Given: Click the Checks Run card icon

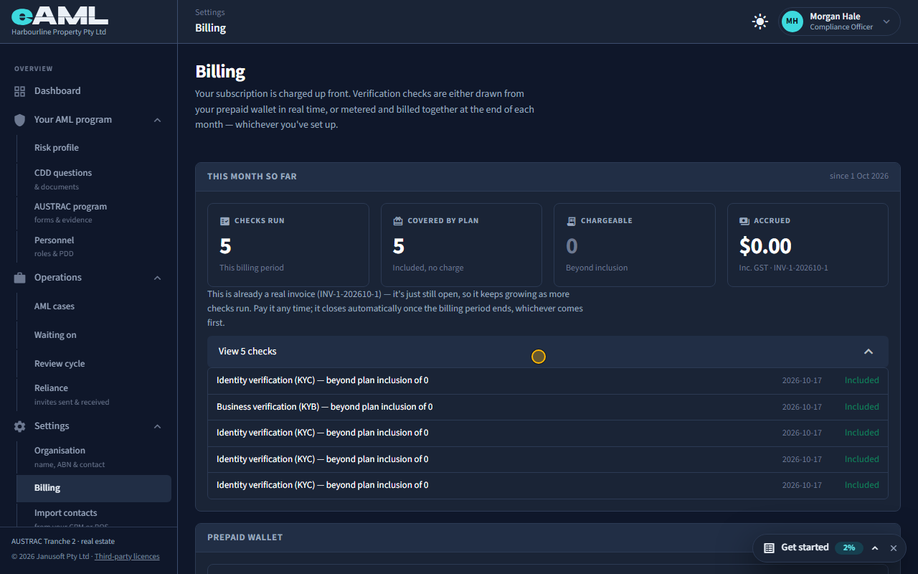Looking at the screenshot, I should (224, 221).
